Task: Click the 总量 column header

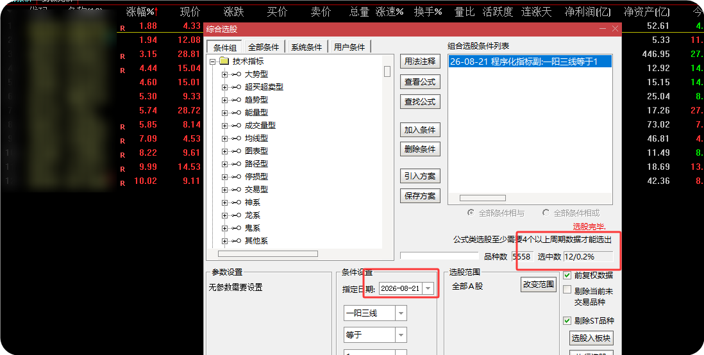Action: coord(359,12)
